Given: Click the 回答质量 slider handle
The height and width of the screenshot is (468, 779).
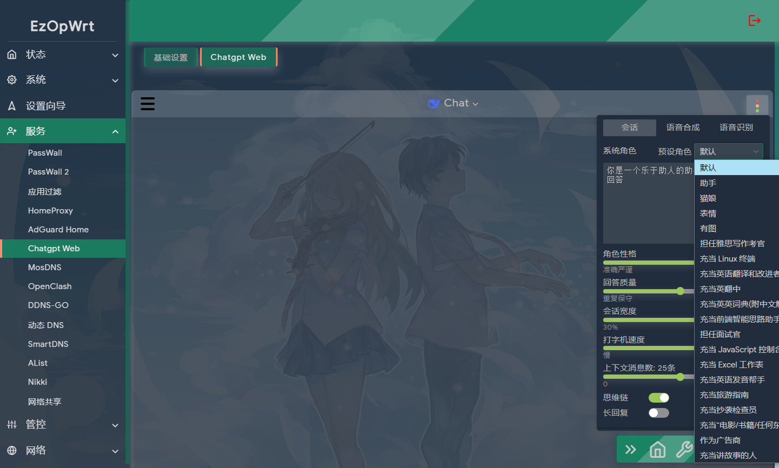Looking at the screenshot, I should tap(681, 291).
